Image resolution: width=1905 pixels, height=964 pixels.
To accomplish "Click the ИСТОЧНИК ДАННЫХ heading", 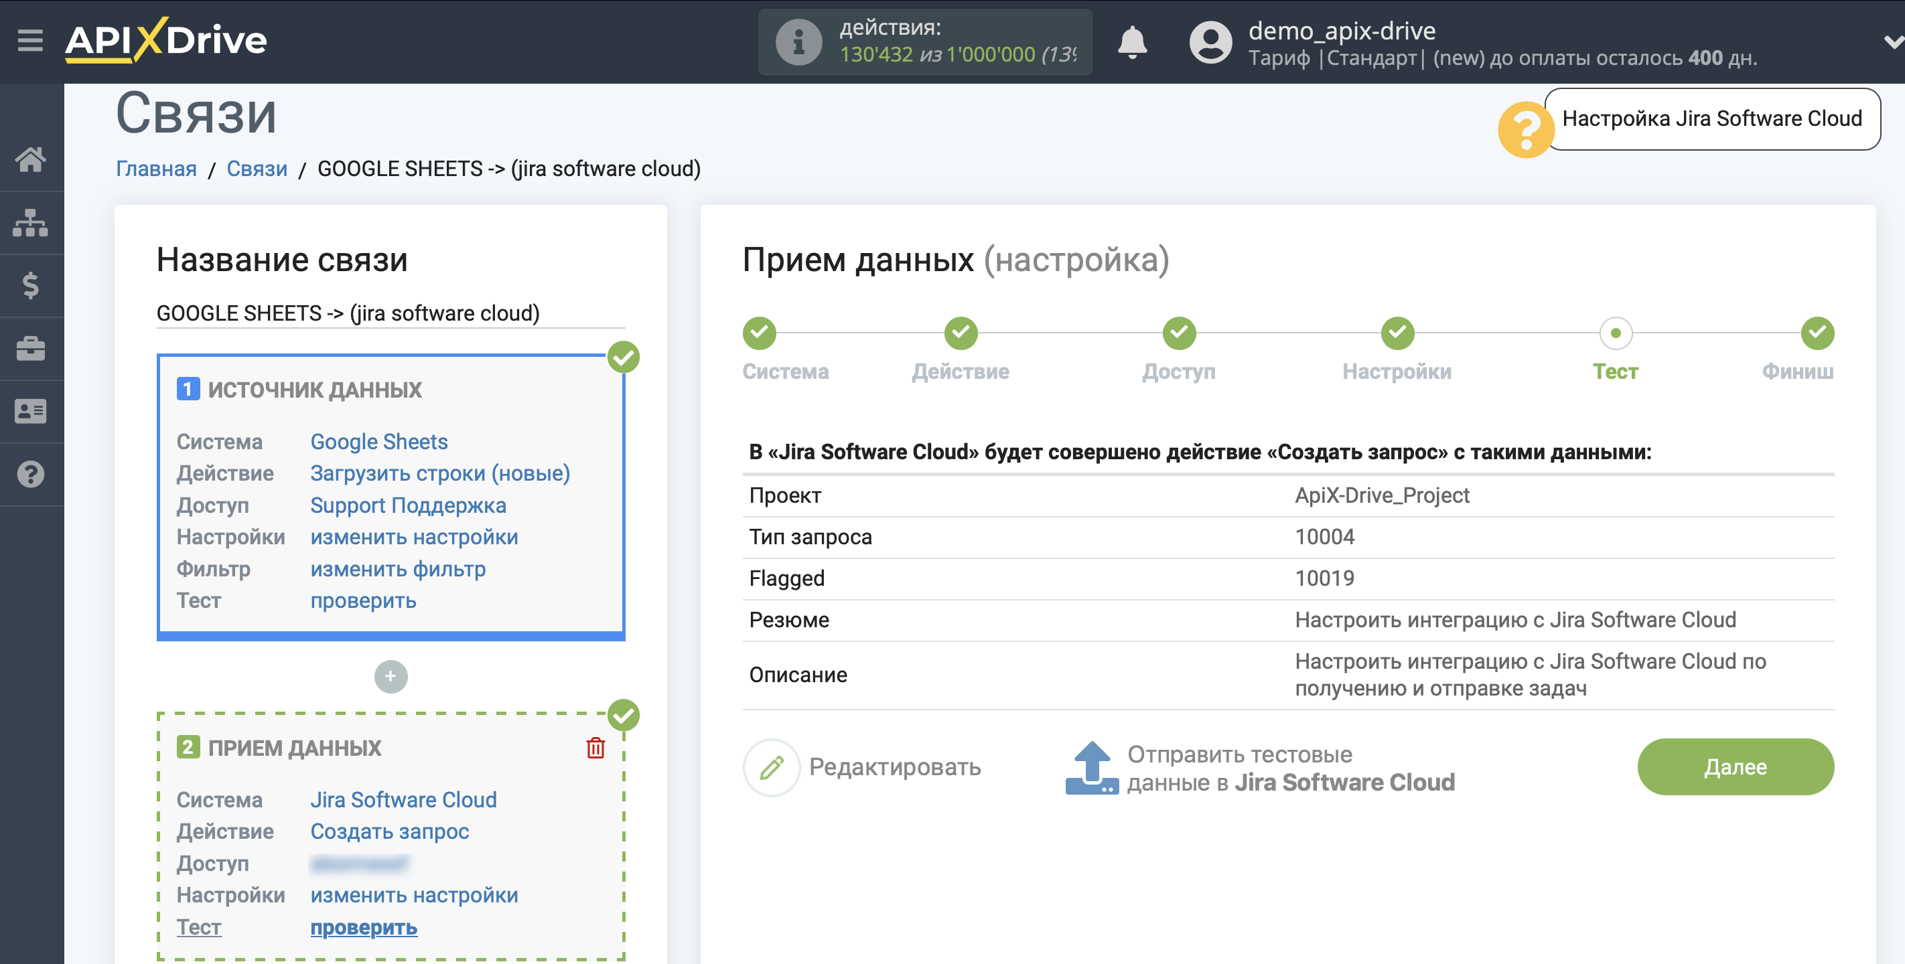I will pyautogui.click(x=314, y=389).
